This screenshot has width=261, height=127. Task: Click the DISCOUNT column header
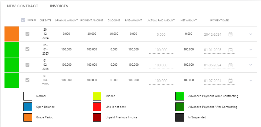click(x=114, y=20)
